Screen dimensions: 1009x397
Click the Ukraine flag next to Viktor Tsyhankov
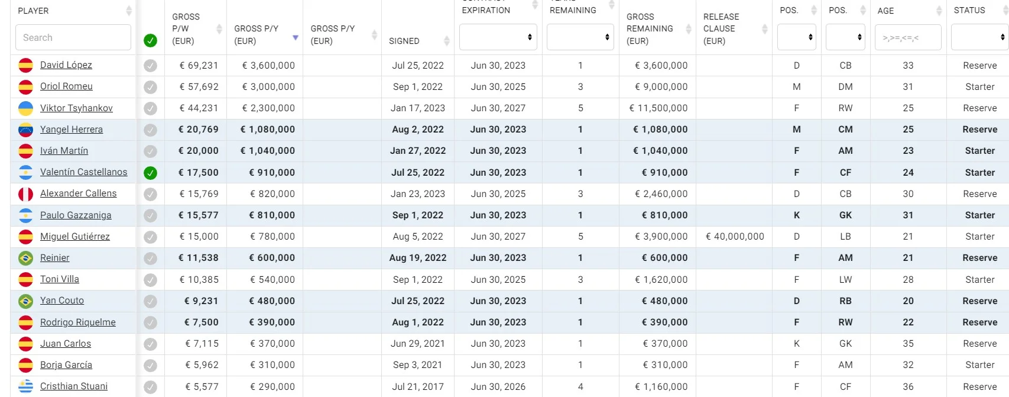[25, 108]
